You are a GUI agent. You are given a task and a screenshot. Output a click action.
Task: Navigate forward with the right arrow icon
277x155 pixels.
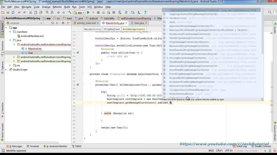click(x=64, y=12)
